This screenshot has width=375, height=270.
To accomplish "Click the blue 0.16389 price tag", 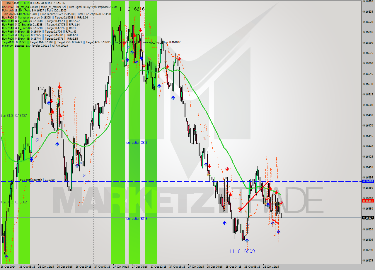I will click(368, 181).
